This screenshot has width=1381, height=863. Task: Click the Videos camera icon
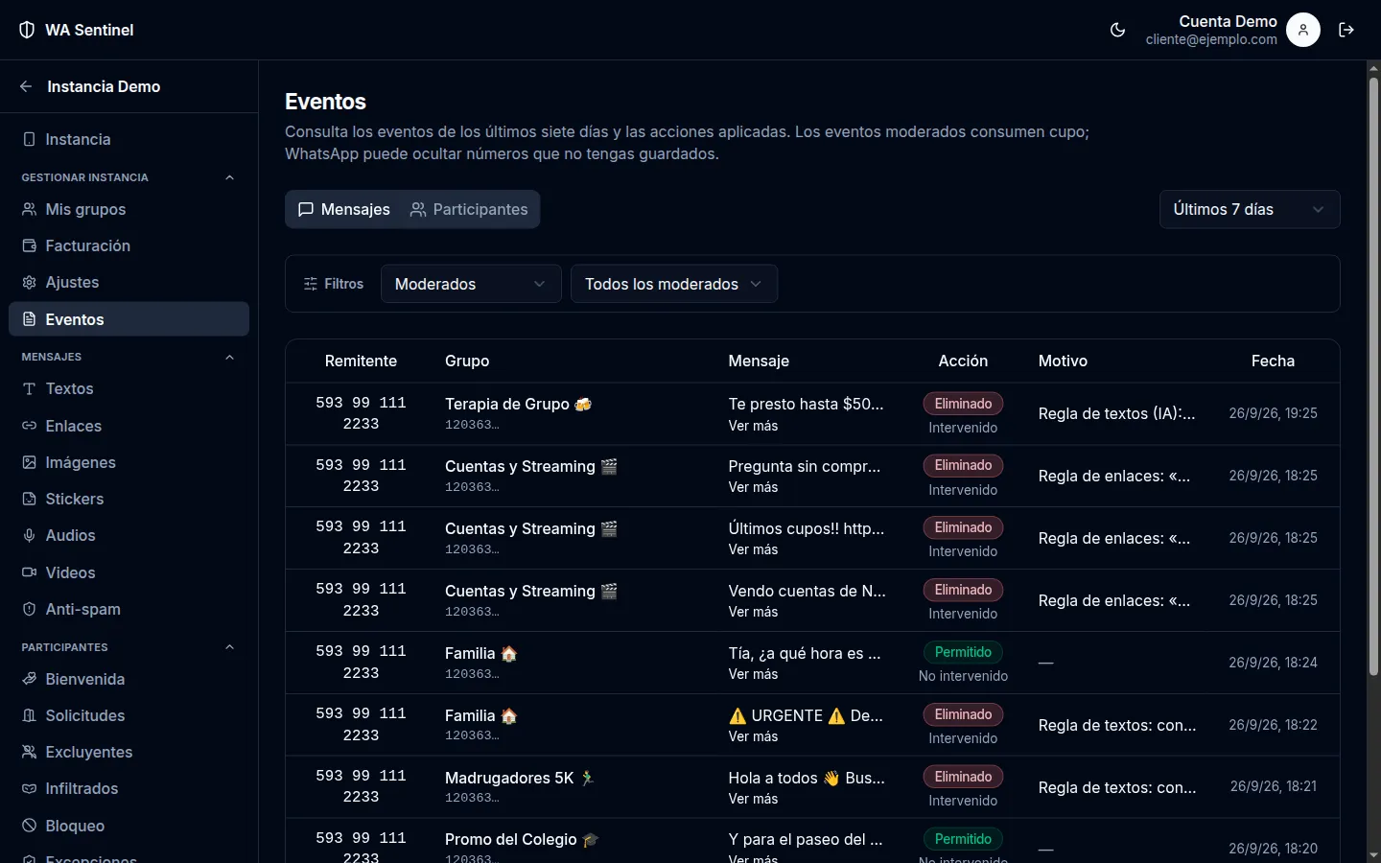point(30,572)
